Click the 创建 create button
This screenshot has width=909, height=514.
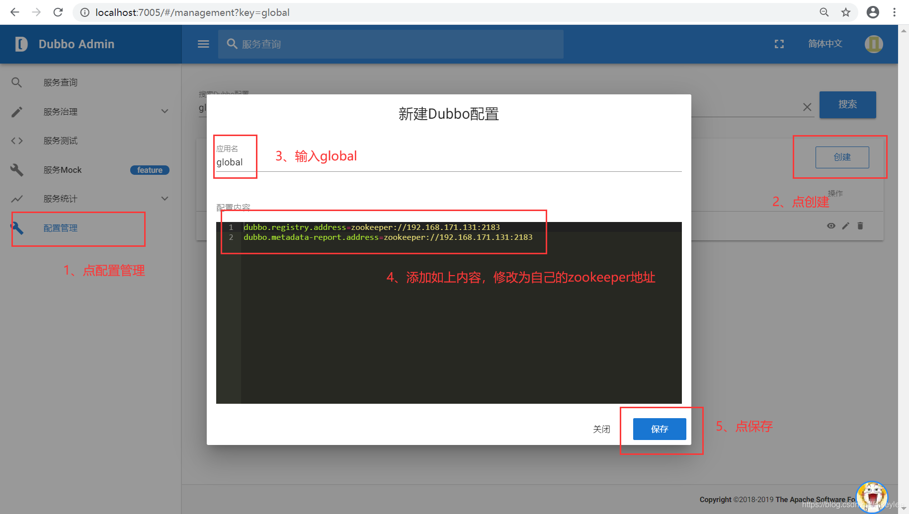point(842,157)
